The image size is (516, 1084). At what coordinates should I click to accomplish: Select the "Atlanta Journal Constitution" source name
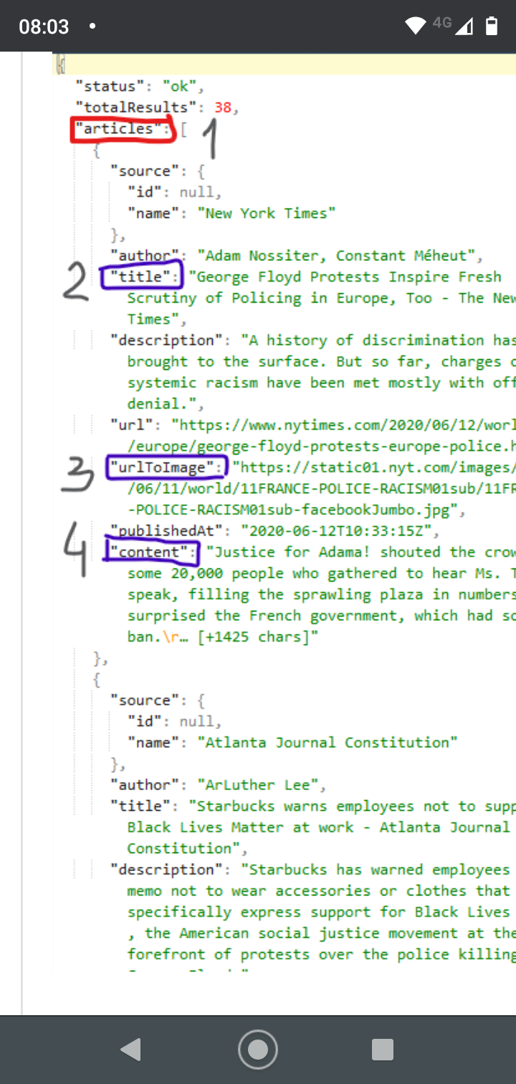point(328,743)
